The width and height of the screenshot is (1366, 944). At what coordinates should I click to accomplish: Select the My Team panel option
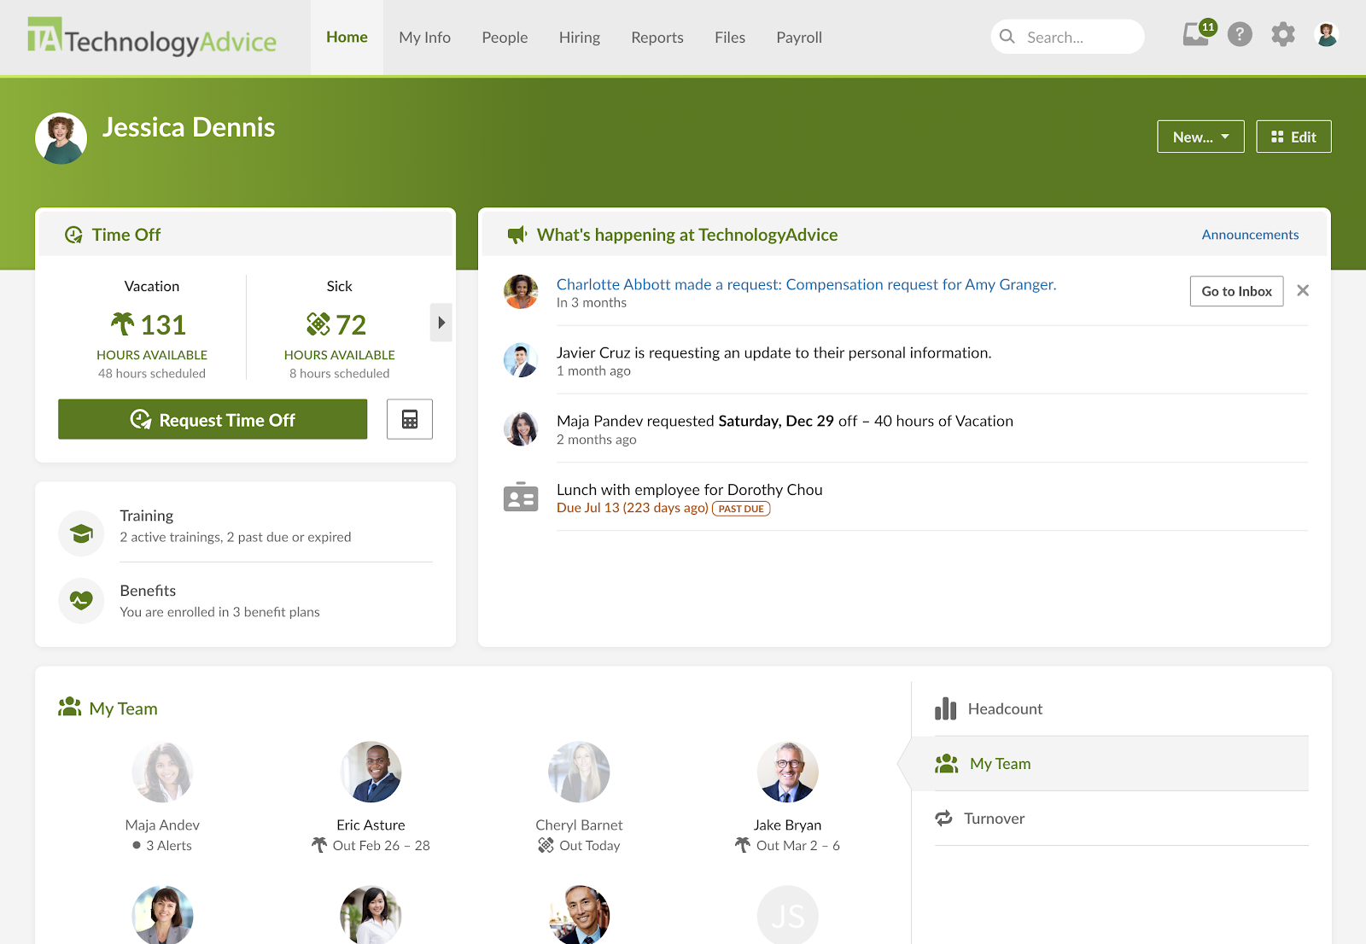point(1110,764)
